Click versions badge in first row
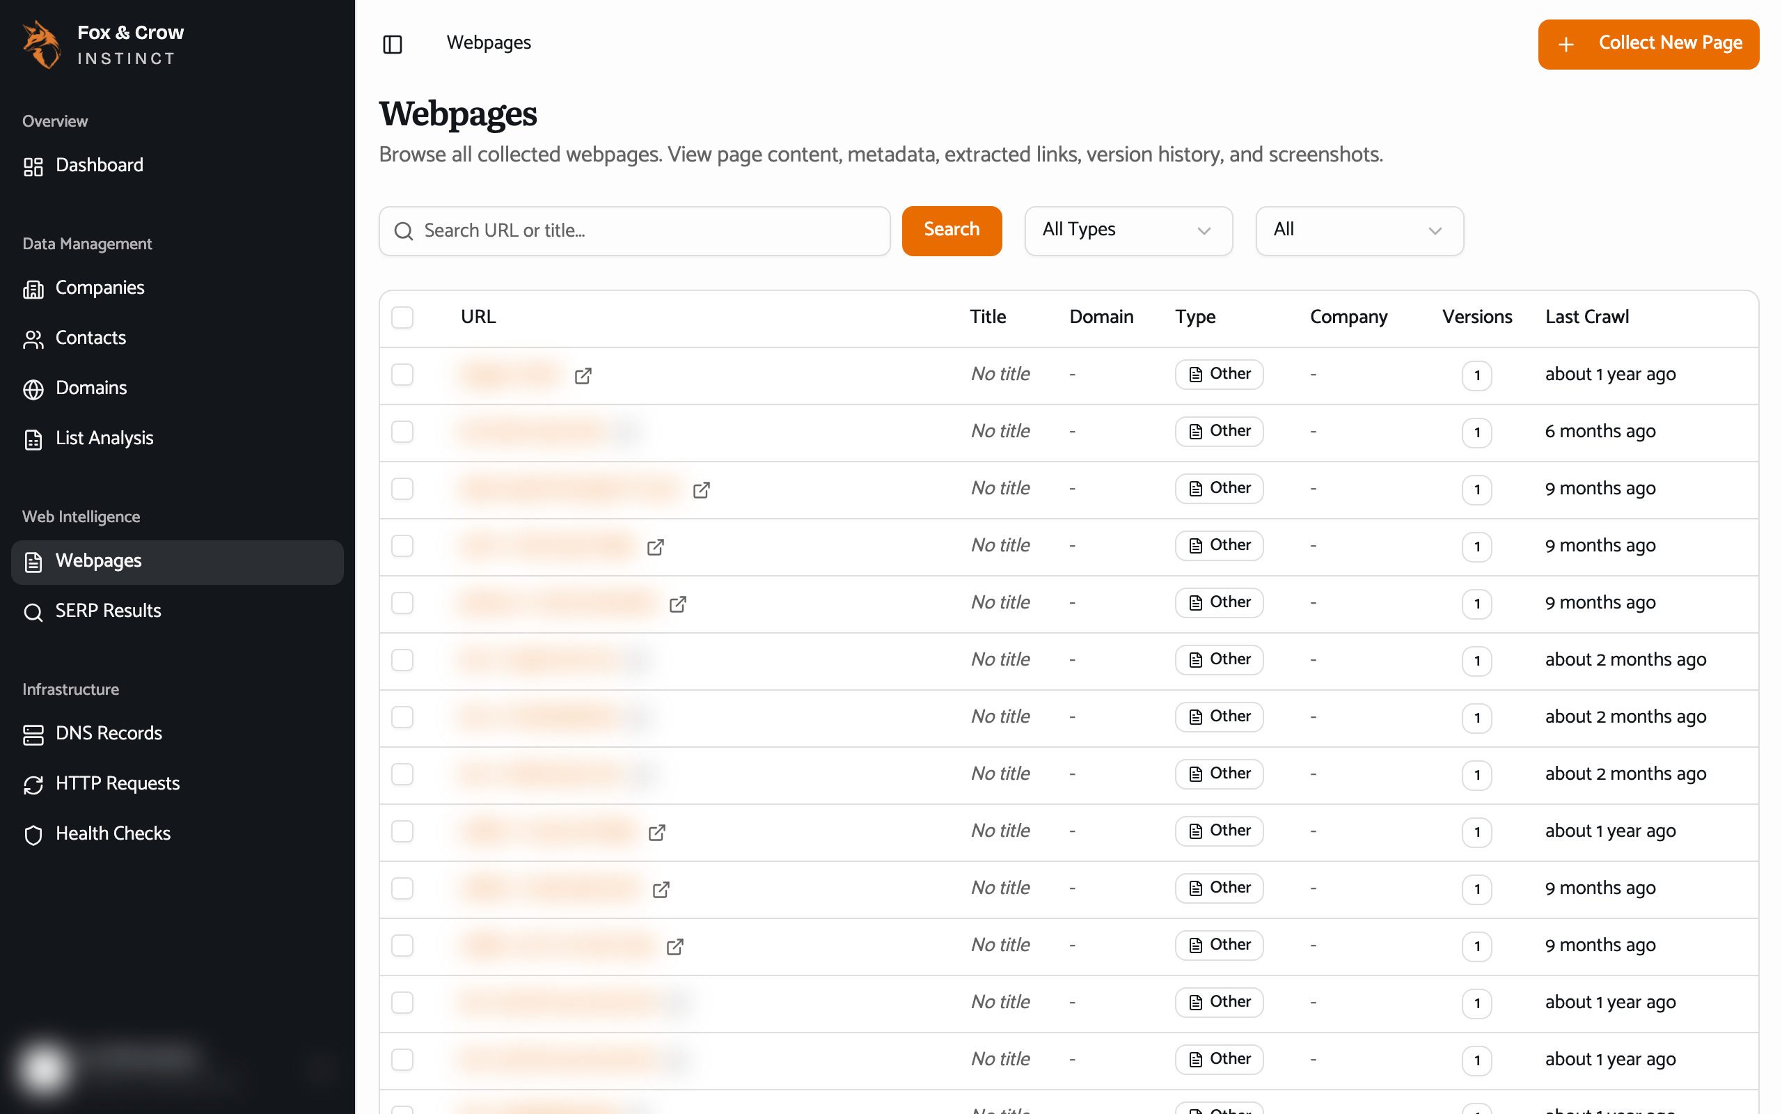The width and height of the screenshot is (1782, 1114). (1476, 376)
